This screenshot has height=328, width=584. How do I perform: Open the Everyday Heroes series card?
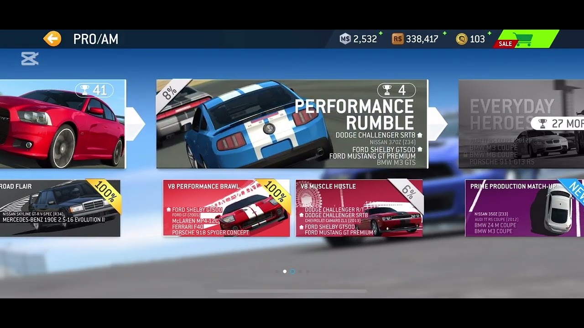click(521, 124)
